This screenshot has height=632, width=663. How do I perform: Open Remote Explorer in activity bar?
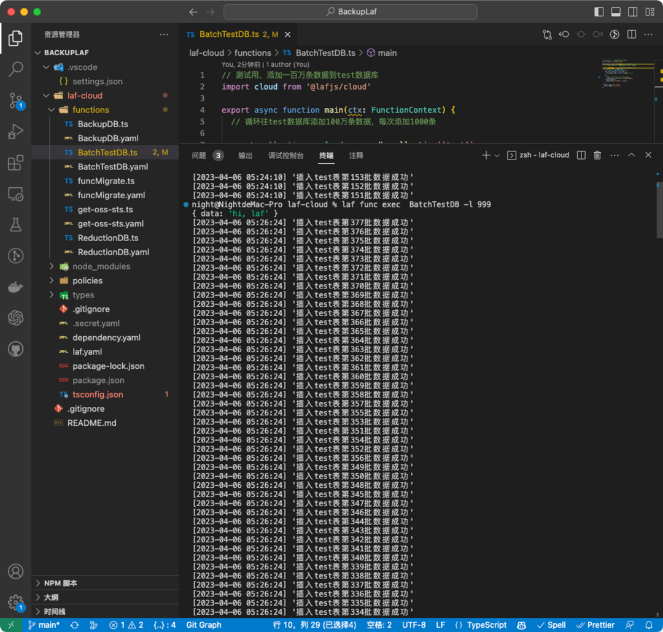coord(15,194)
